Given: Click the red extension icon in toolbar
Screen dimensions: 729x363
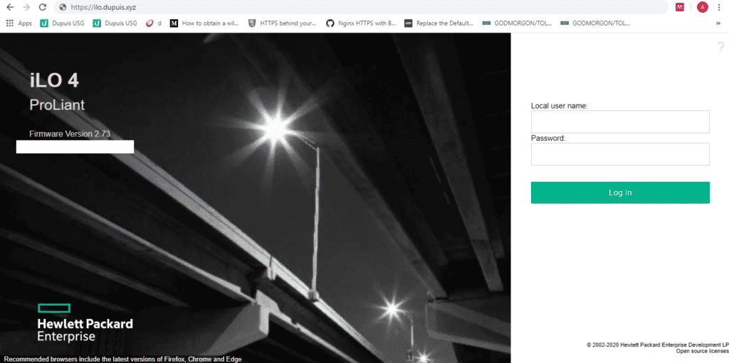Looking at the screenshot, I should [680, 7].
